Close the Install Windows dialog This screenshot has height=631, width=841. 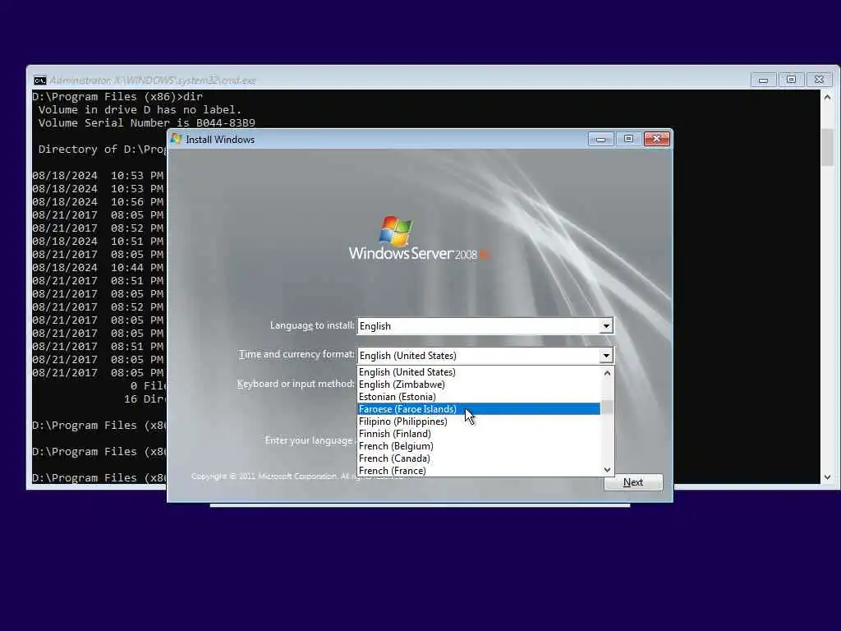coord(656,139)
